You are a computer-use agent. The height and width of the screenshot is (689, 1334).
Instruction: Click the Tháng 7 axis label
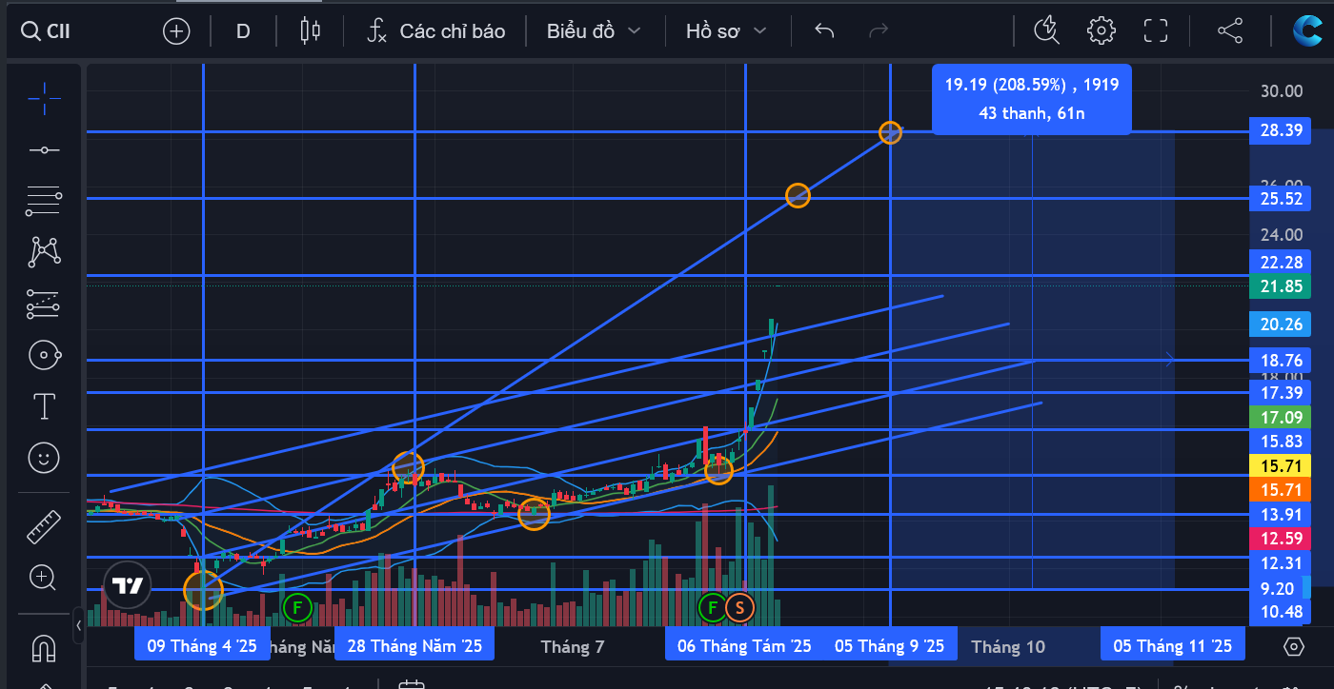[x=573, y=647]
